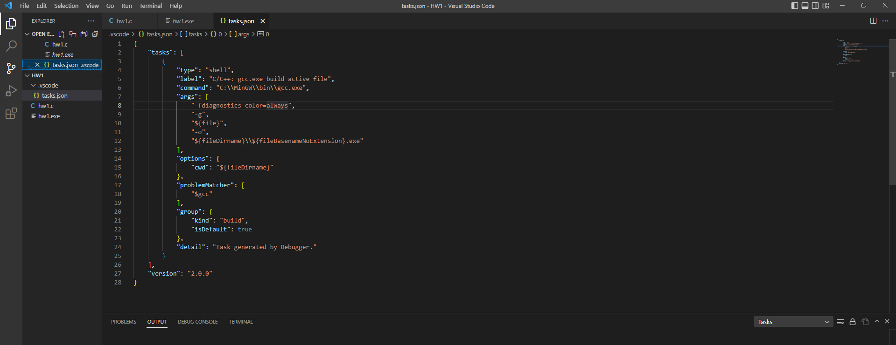Open the View menu
Viewport: 896px width, 345px height.
click(92, 6)
